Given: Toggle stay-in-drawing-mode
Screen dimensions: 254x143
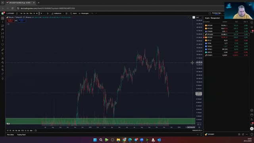Looking at the screenshot, I should point(3,62).
